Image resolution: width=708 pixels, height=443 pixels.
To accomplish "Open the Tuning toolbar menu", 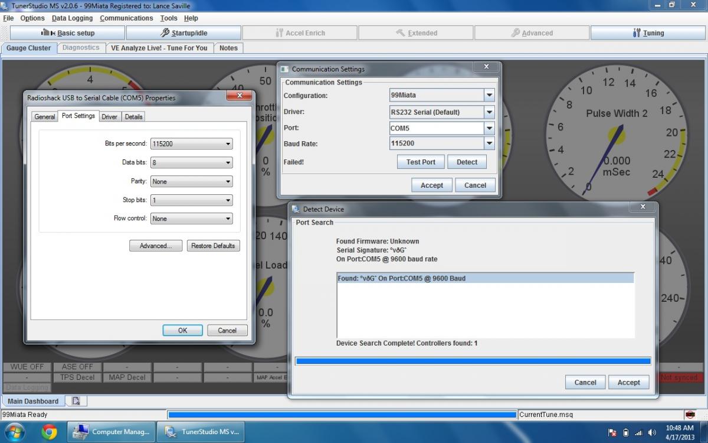I will click(648, 33).
